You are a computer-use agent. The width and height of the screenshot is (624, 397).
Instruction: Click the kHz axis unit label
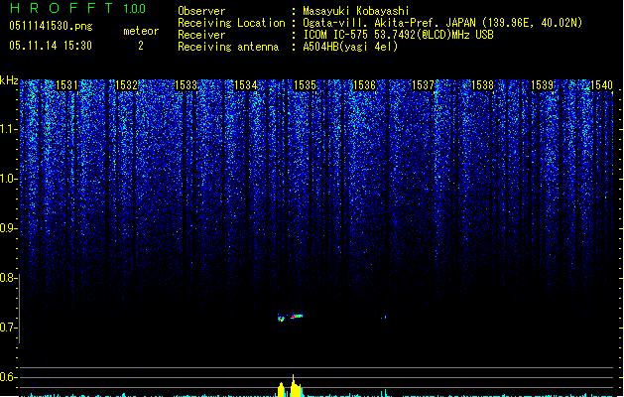(x=9, y=80)
